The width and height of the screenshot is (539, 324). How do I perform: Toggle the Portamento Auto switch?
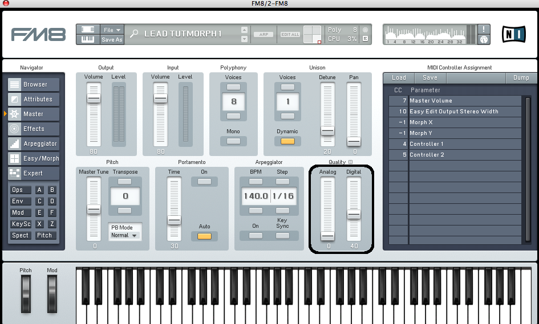point(204,236)
